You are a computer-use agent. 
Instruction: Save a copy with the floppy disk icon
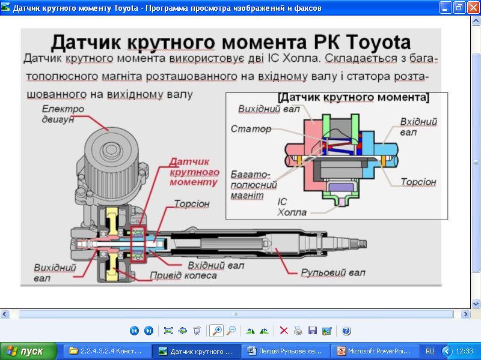(x=312, y=331)
